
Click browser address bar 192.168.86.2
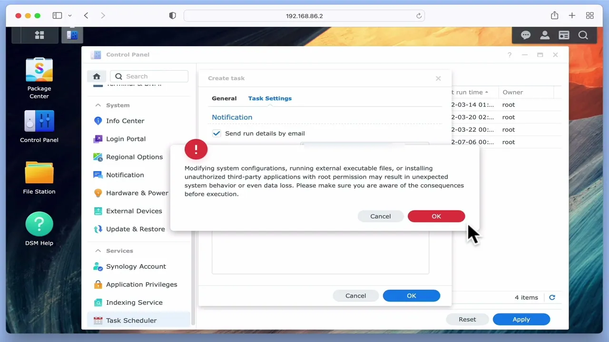(x=304, y=16)
